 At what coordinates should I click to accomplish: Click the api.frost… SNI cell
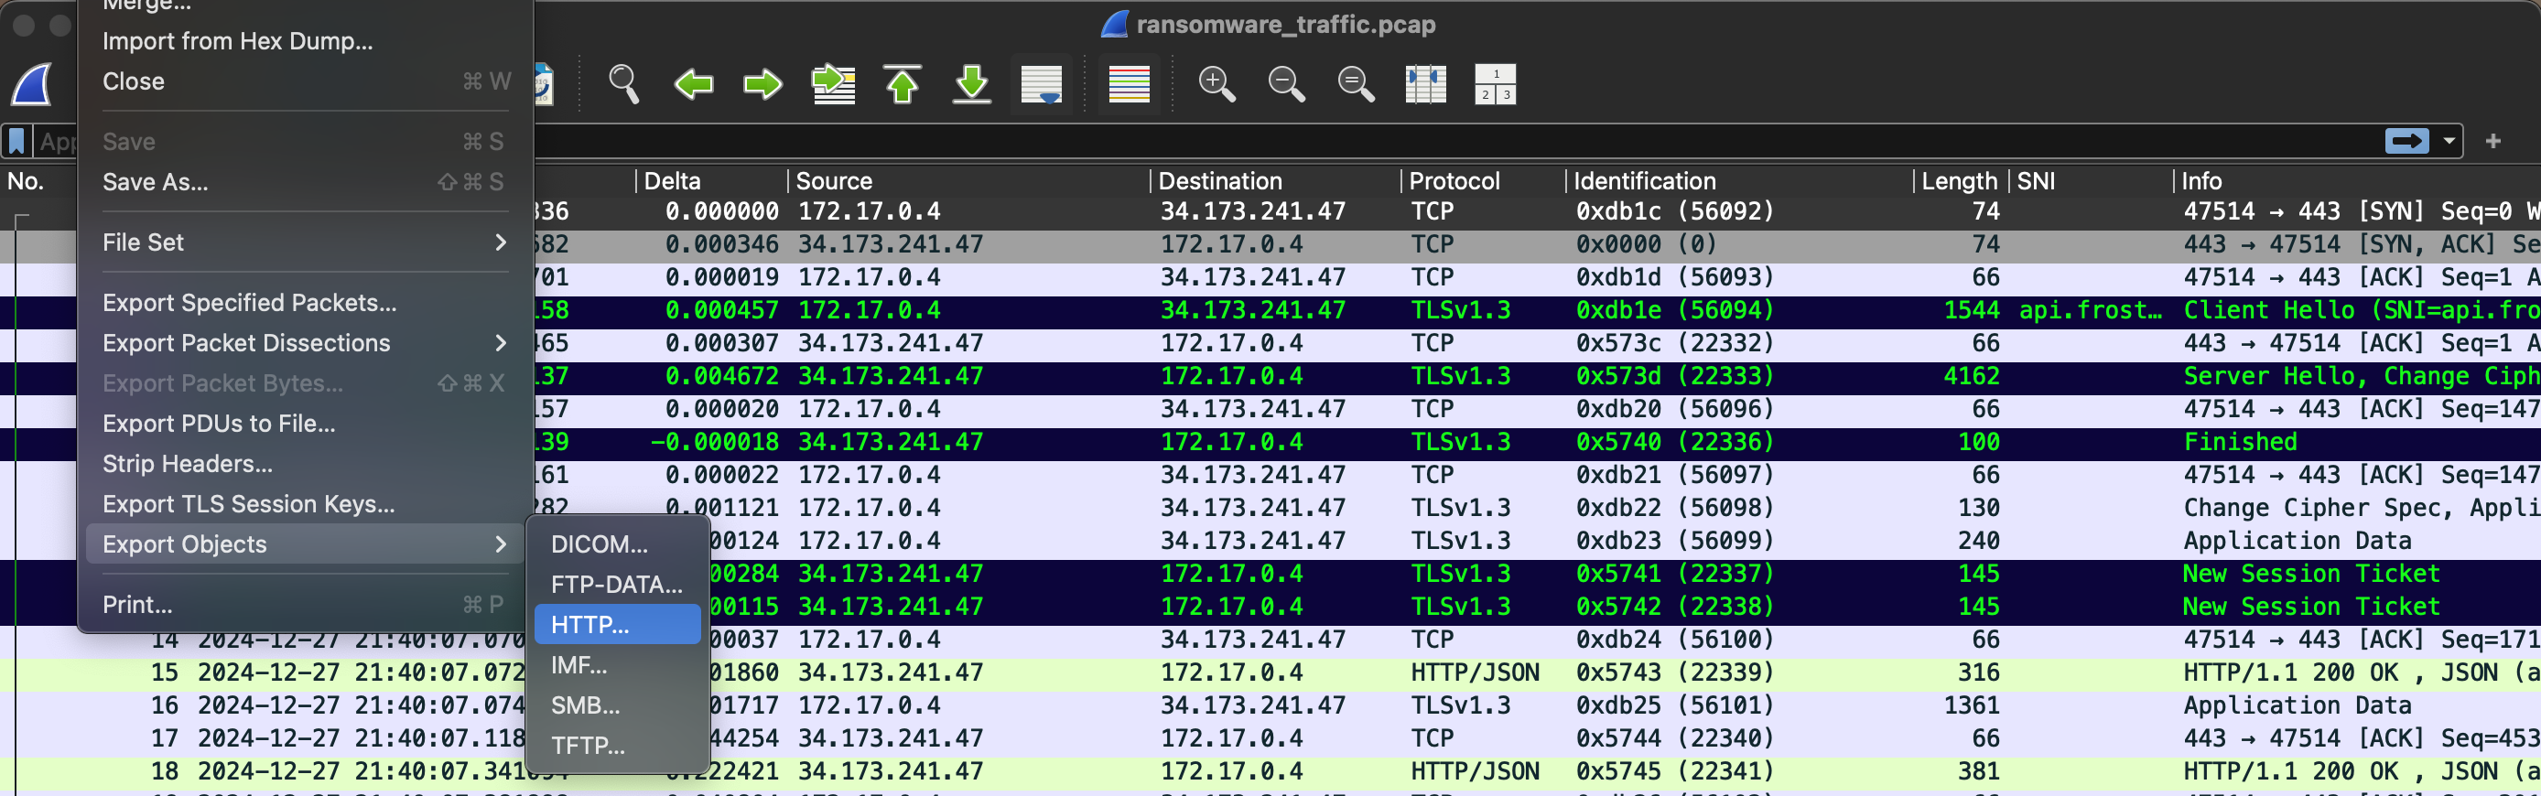2091,311
